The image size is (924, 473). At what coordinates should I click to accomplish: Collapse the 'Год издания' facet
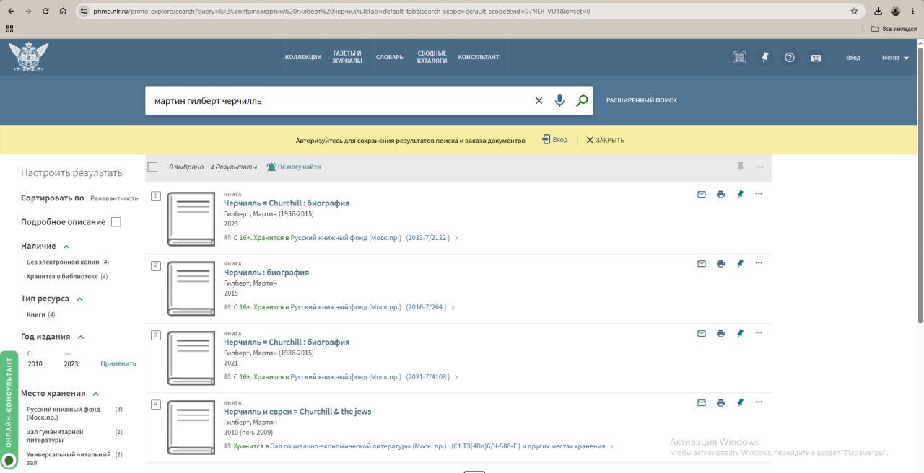tap(81, 337)
